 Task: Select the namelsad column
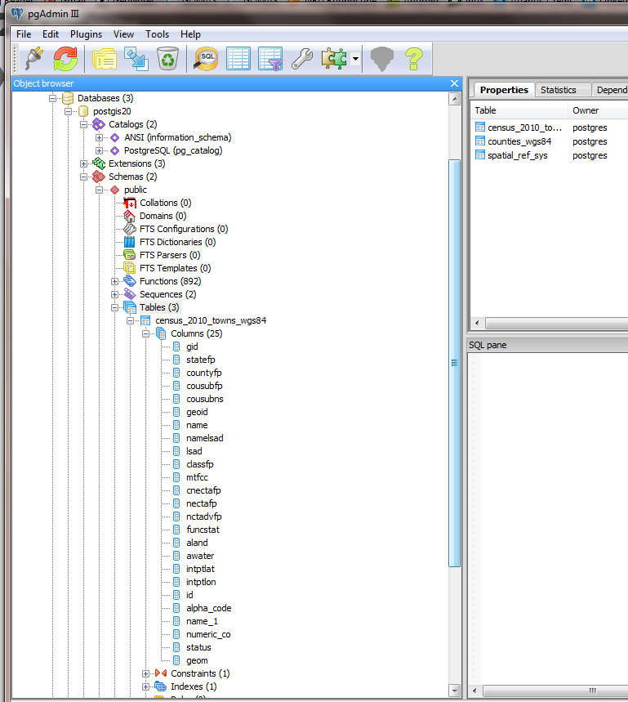(204, 438)
